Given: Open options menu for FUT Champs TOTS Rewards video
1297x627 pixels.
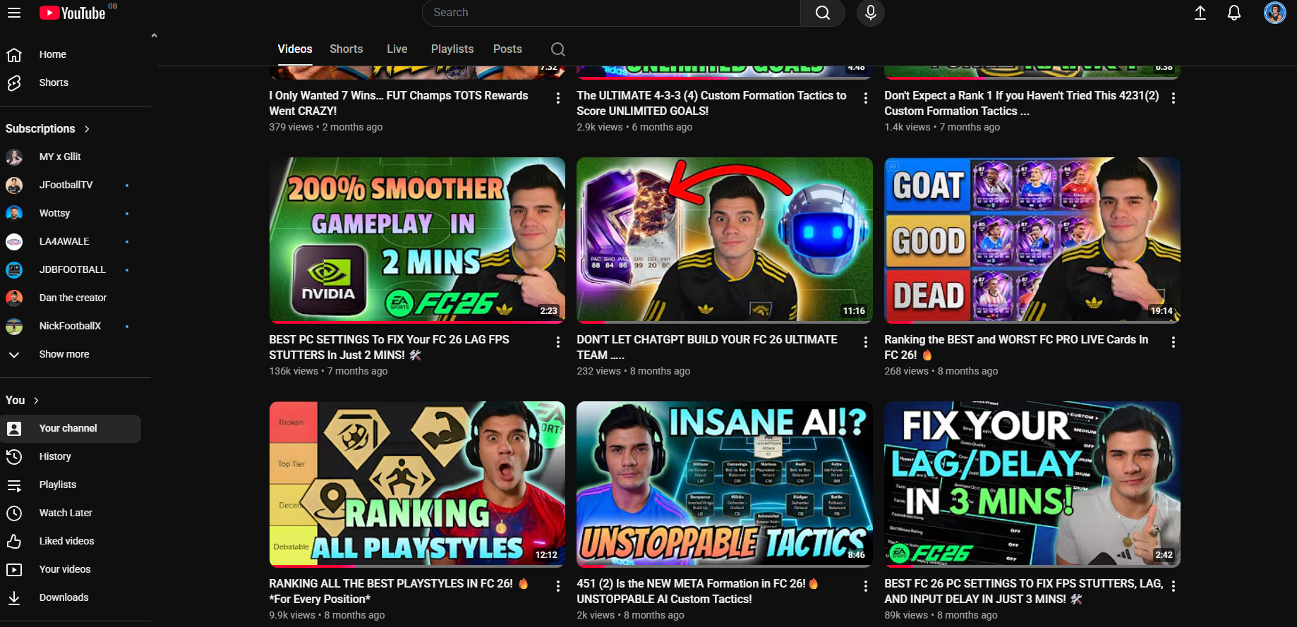Looking at the screenshot, I should [558, 98].
